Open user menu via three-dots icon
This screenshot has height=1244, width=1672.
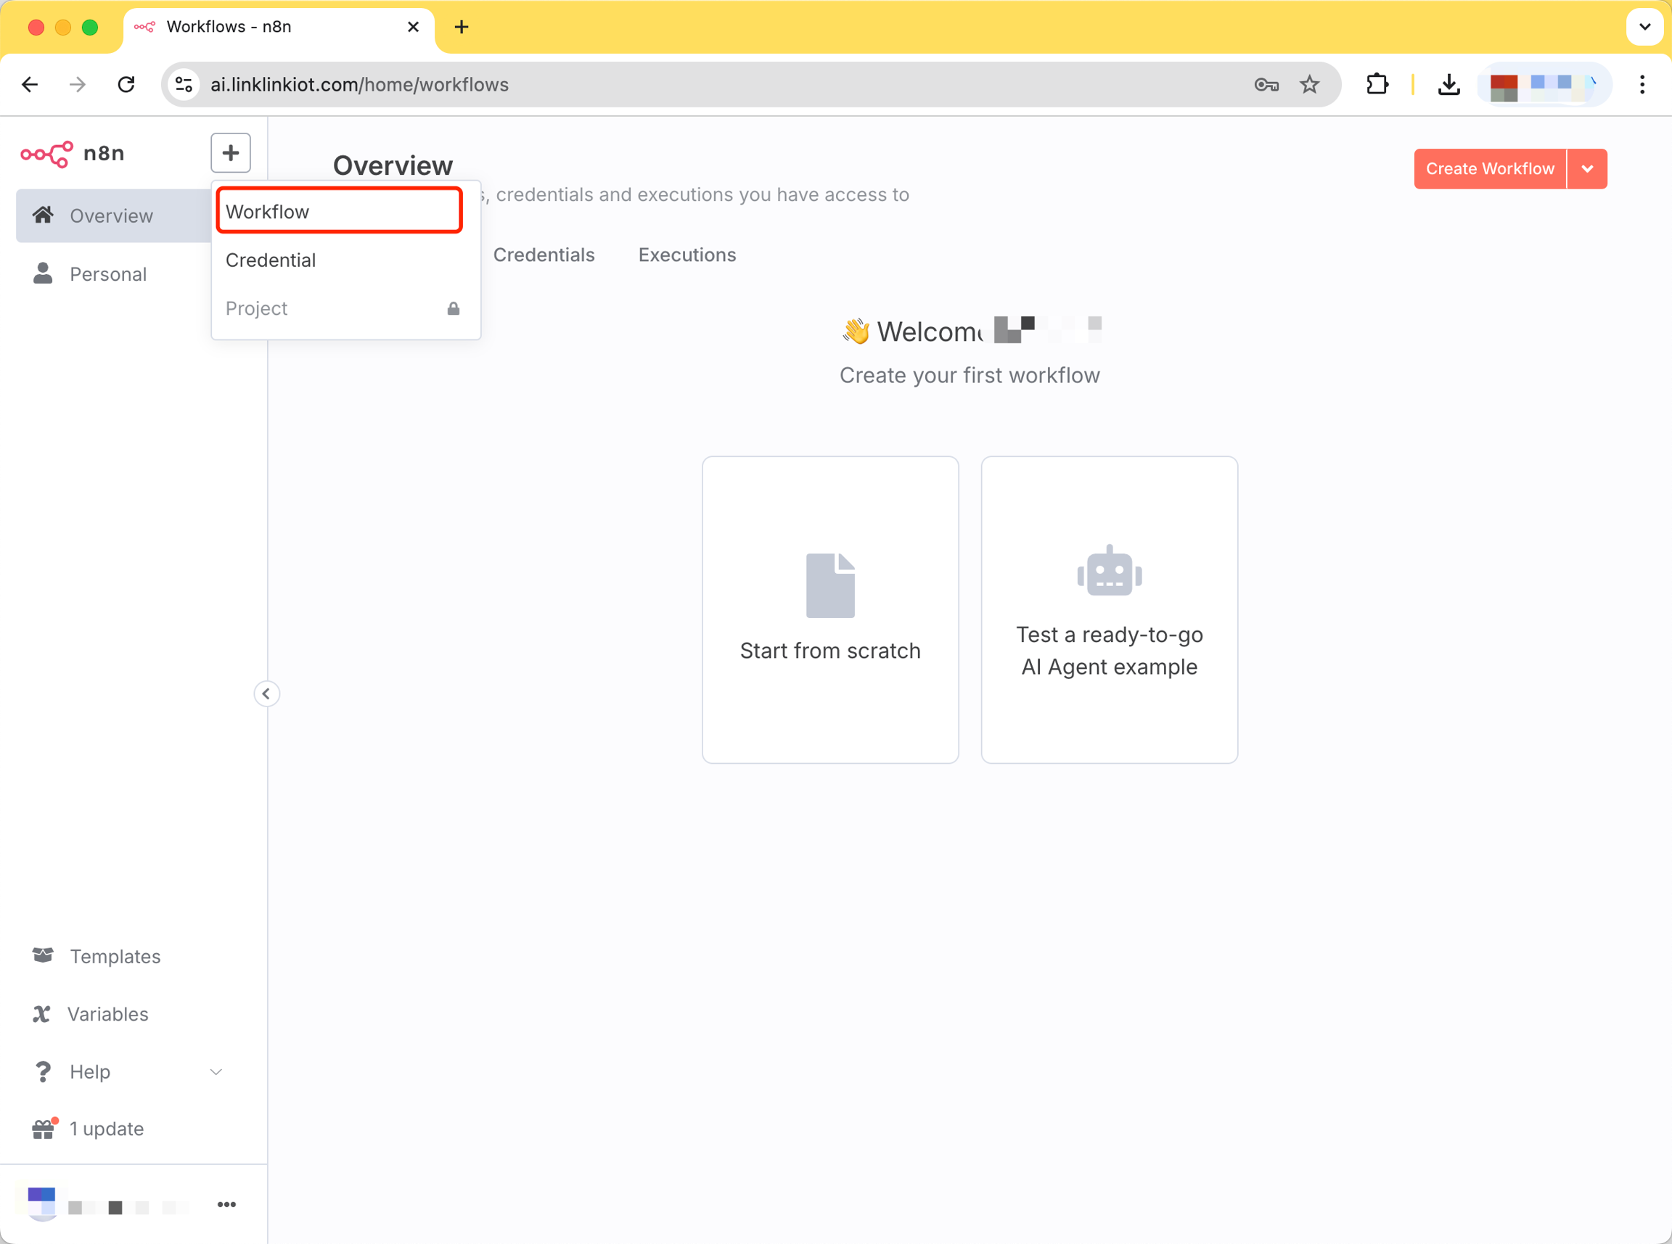(226, 1204)
